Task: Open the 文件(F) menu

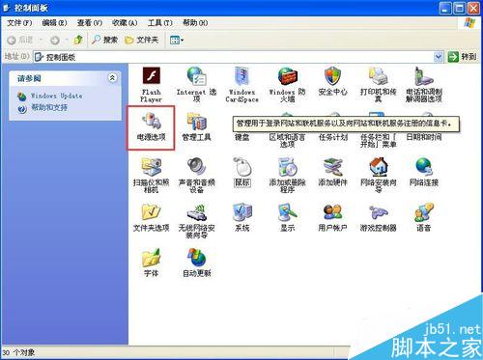Action: coord(19,23)
